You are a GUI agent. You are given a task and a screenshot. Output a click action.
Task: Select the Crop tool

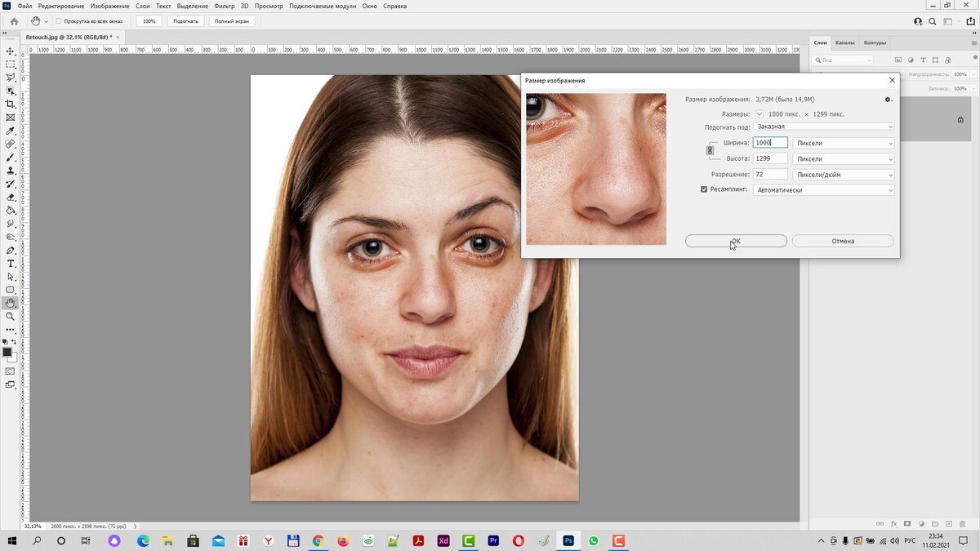[x=11, y=104]
